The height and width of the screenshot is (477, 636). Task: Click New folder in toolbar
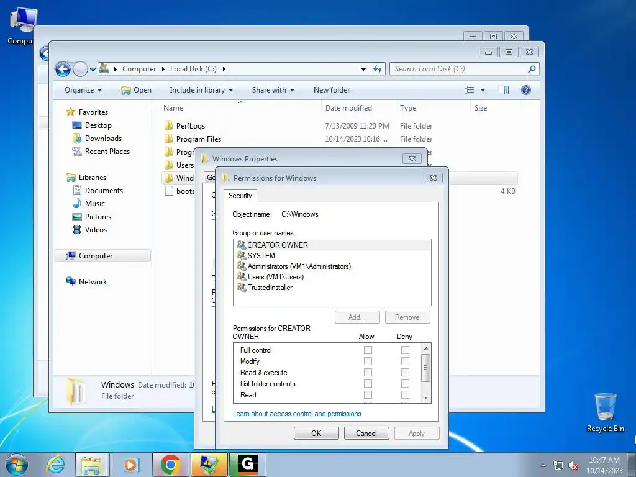(x=332, y=90)
